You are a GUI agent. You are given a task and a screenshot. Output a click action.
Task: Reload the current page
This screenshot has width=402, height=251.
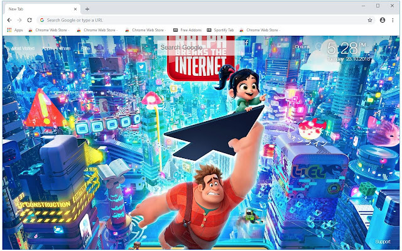pos(30,20)
